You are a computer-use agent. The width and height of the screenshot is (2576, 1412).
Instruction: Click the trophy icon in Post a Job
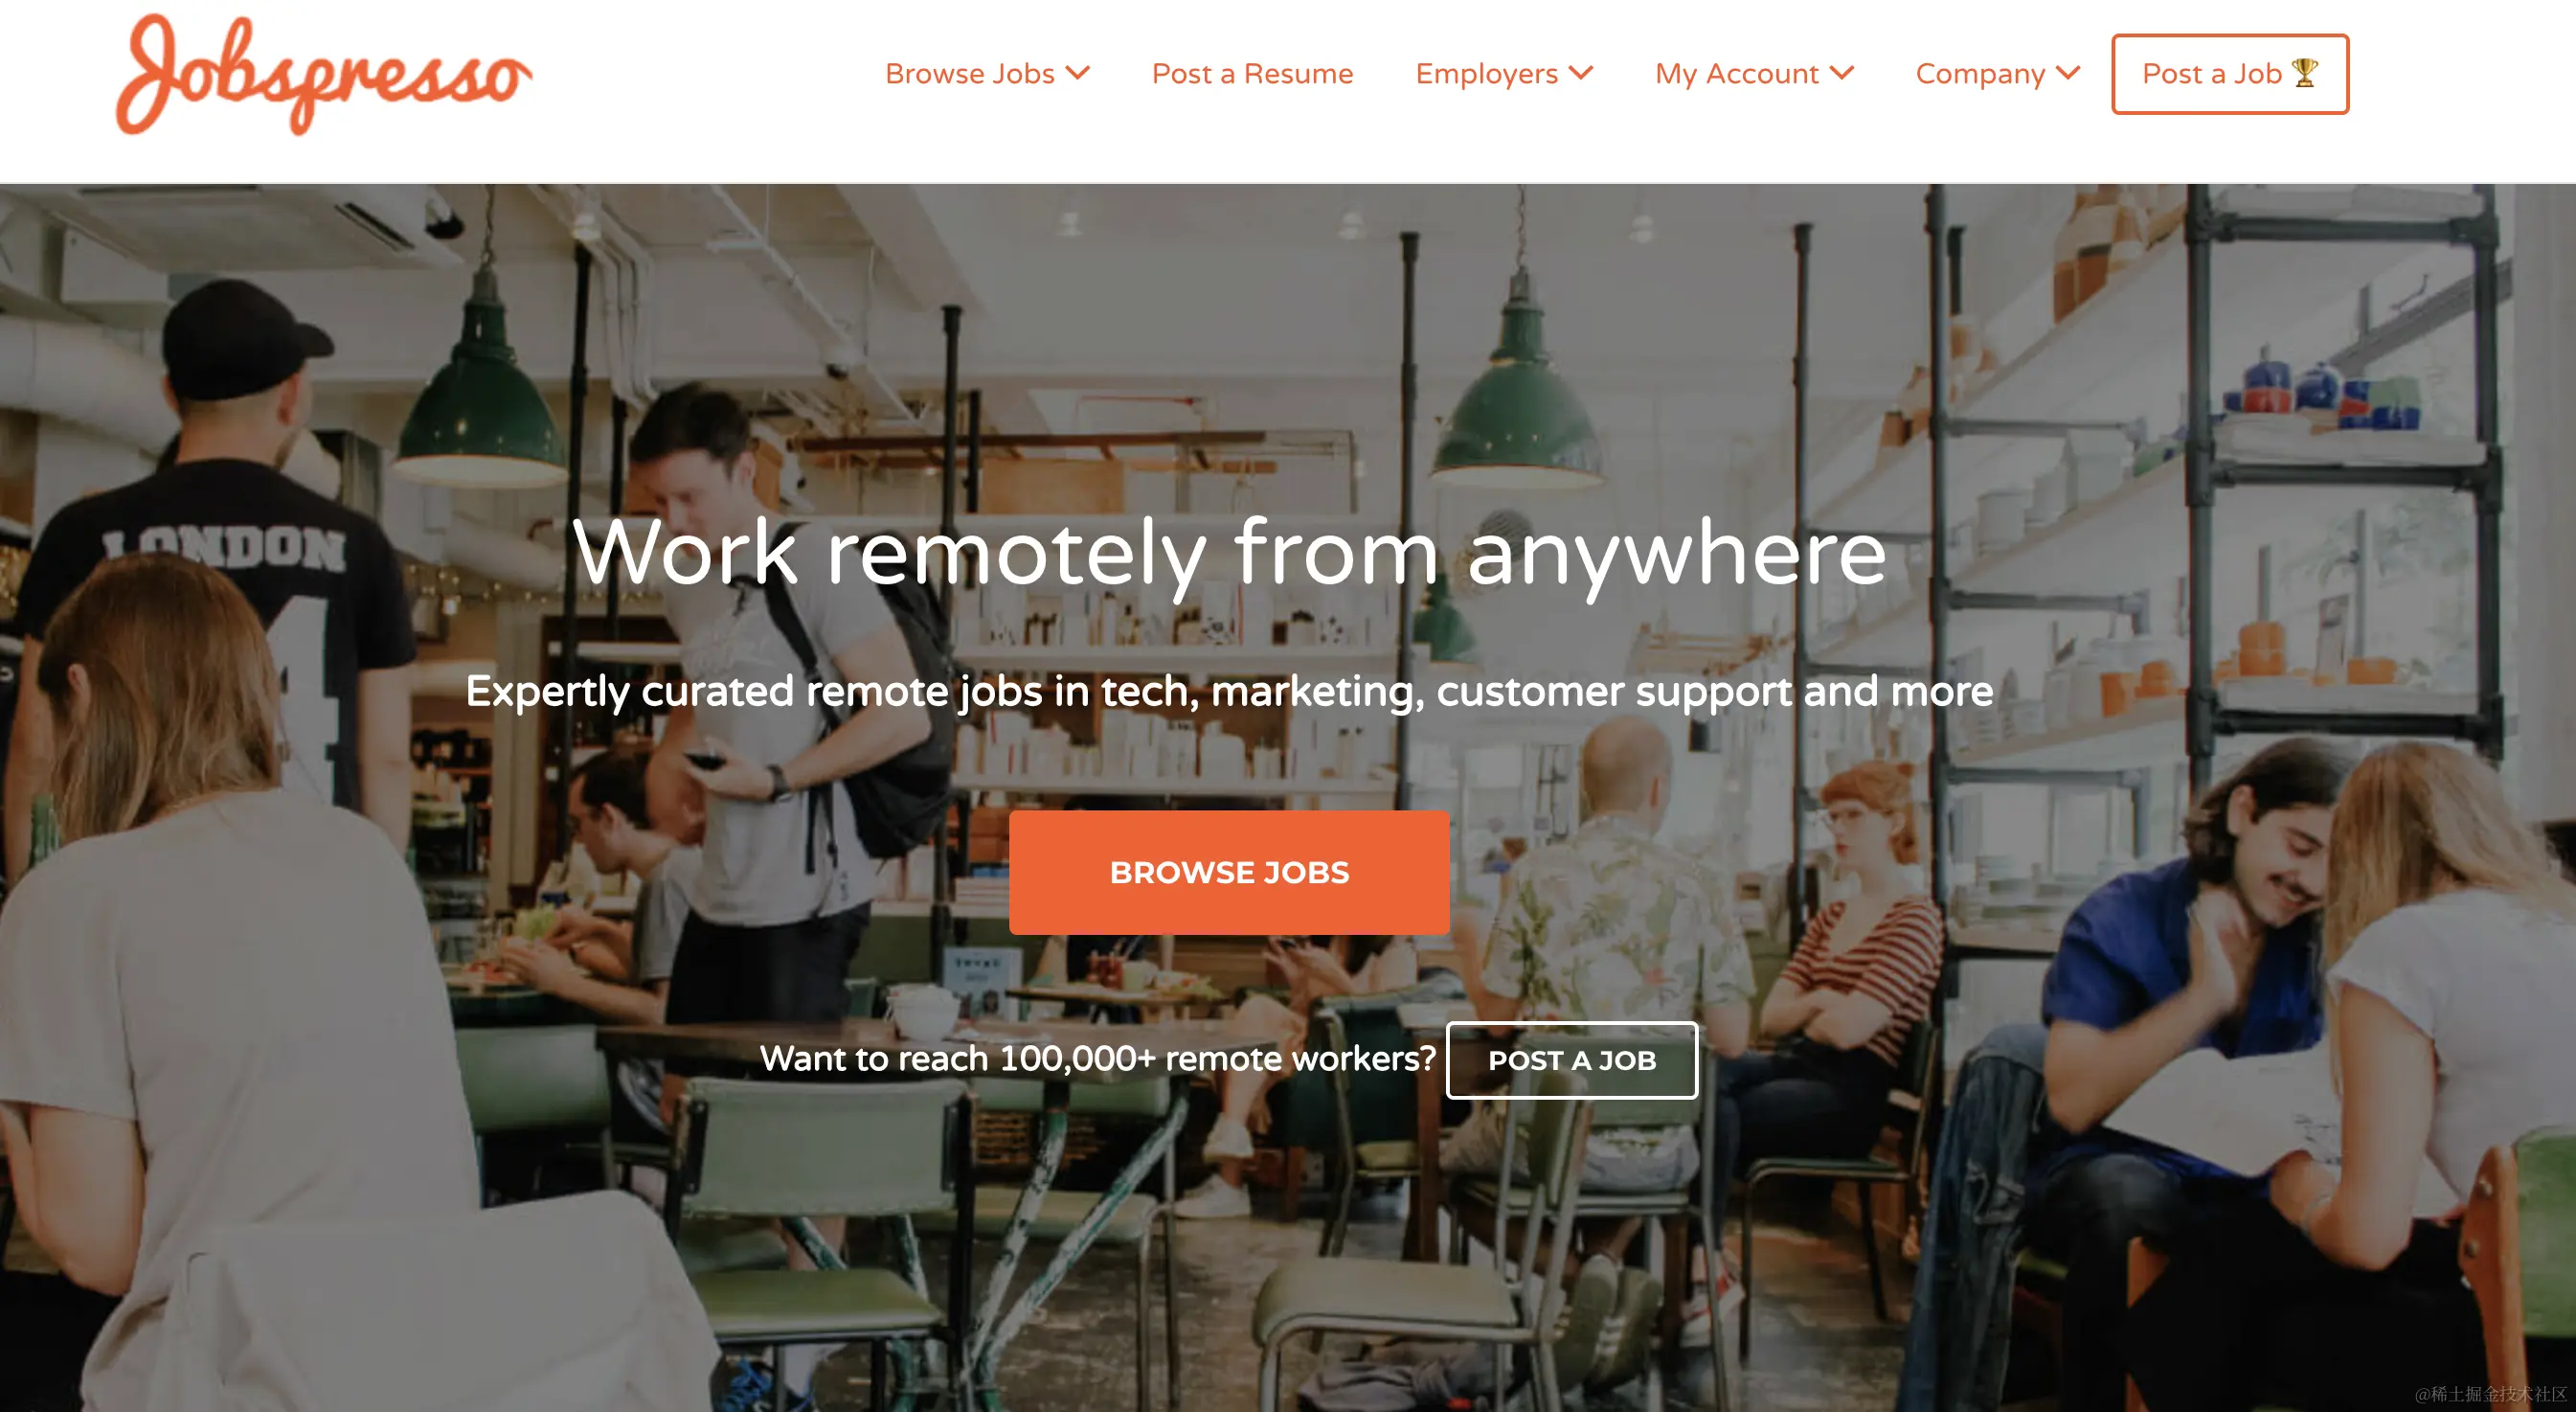pos(2305,73)
